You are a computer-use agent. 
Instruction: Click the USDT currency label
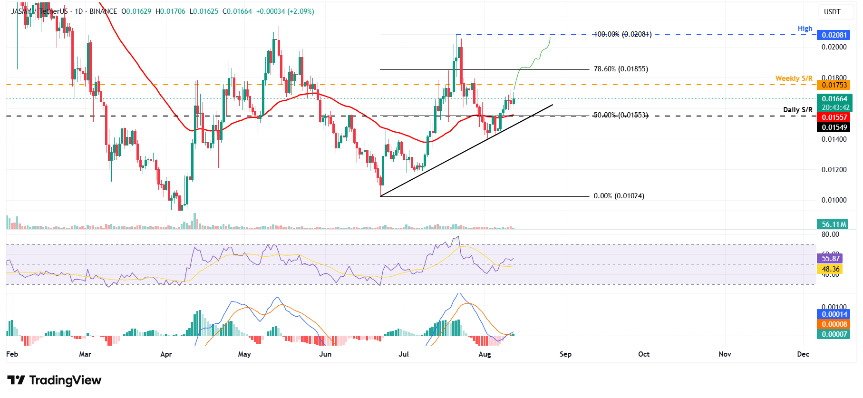pos(832,12)
